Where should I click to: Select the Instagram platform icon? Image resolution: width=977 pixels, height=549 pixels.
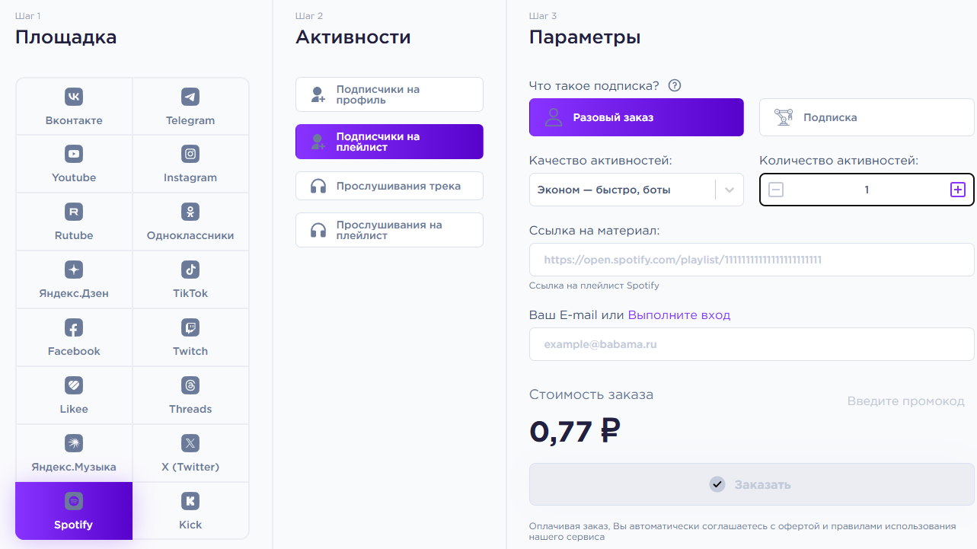[190, 154]
